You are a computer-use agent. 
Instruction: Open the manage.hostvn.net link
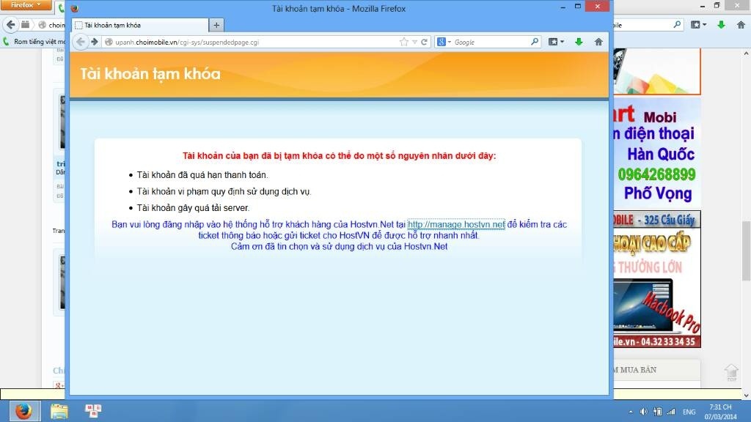click(456, 224)
